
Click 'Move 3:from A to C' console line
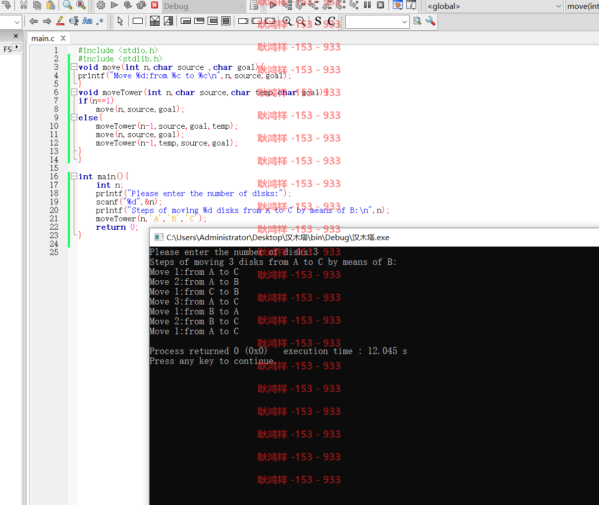(194, 302)
